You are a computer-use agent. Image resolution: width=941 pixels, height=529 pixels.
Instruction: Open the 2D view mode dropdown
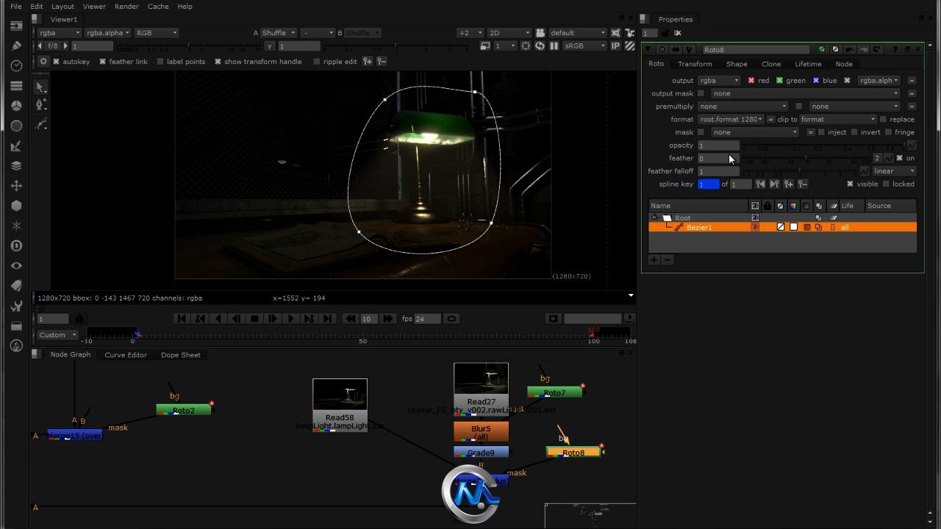pyautogui.click(x=509, y=33)
